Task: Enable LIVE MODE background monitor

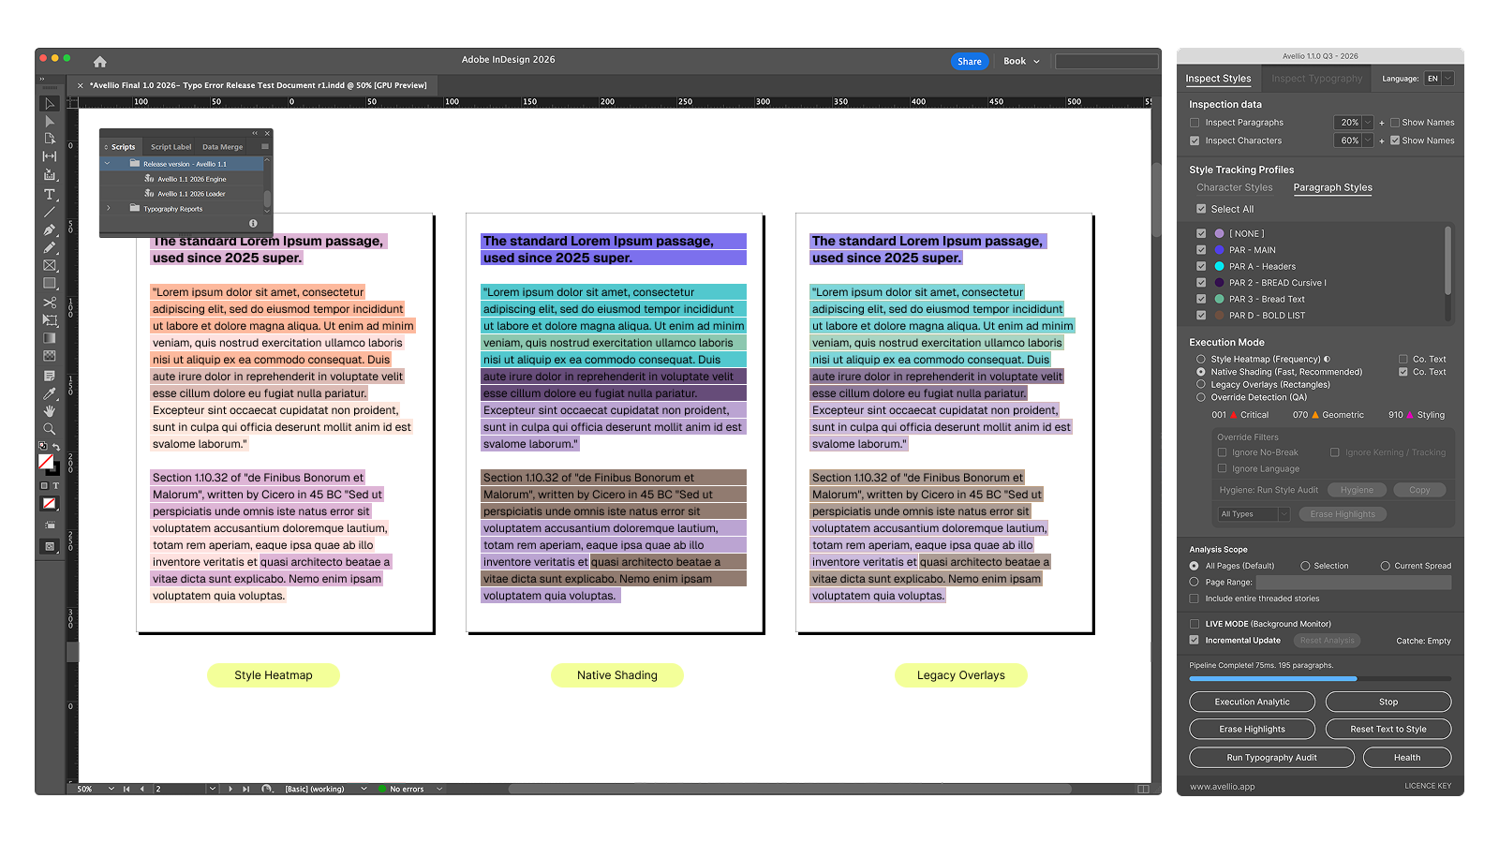Action: [x=1195, y=624]
